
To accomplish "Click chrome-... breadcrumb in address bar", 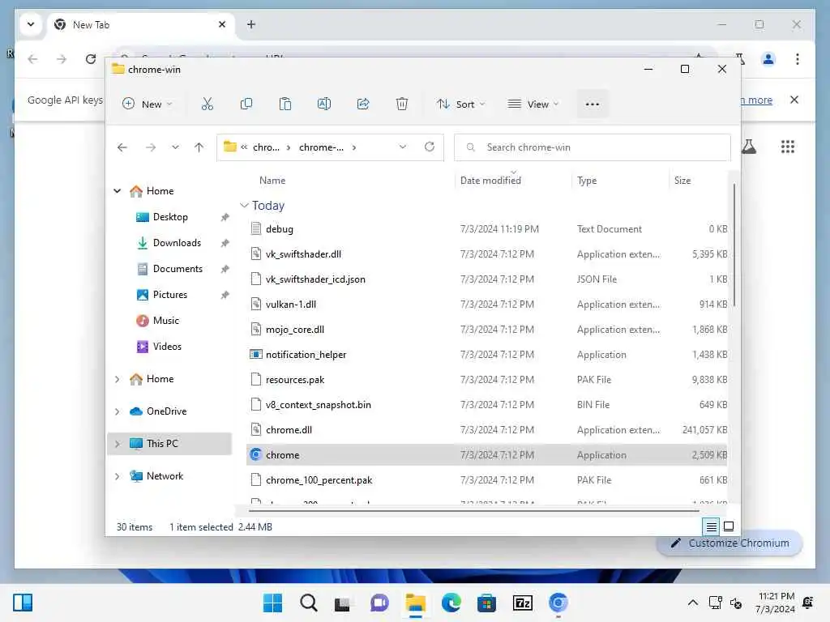I will click(321, 147).
